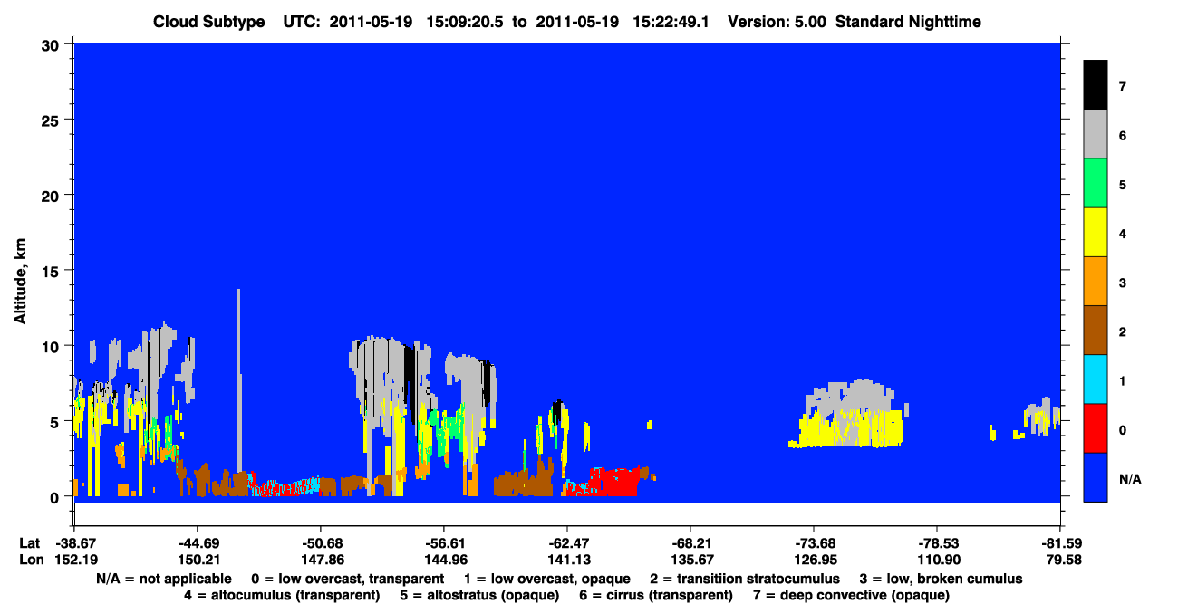The height and width of the screenshot is (604, 1178).
Task: Click longitude value 135.67
Action: tap(690, 560)
